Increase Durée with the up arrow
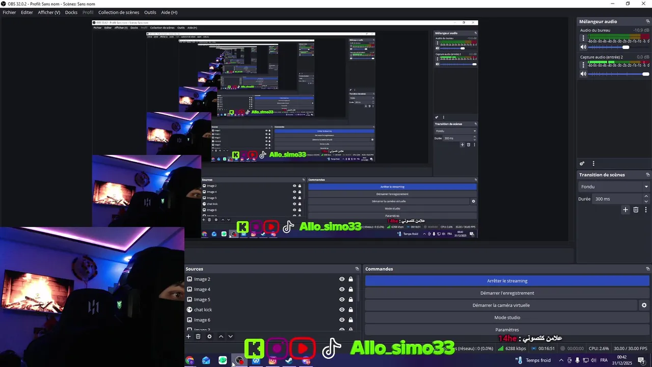652x367 pixels. click(646, 196)
